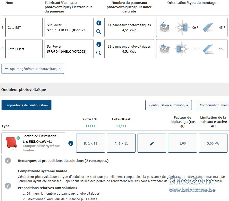The height and width of the screenshot is (201, 229).
Task: Click grey info icon beside Remarques header
Action: point(8,161)
